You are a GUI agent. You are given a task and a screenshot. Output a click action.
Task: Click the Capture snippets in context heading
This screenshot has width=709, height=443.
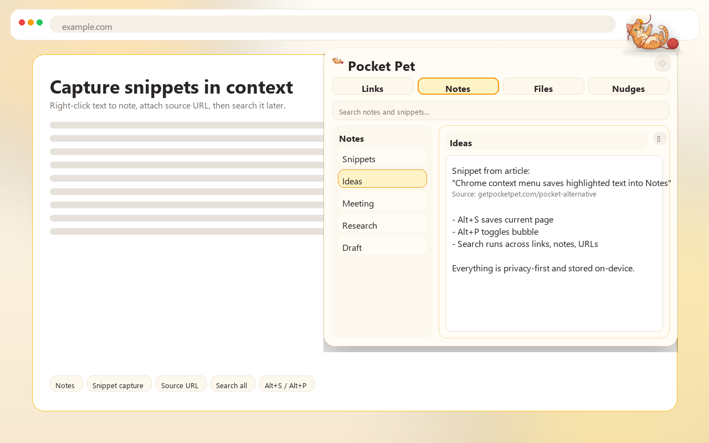171,87
